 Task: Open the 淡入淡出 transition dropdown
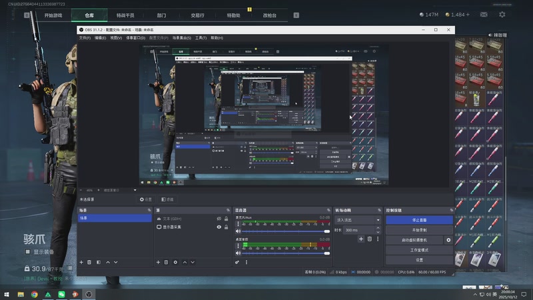tap(358, 220)
